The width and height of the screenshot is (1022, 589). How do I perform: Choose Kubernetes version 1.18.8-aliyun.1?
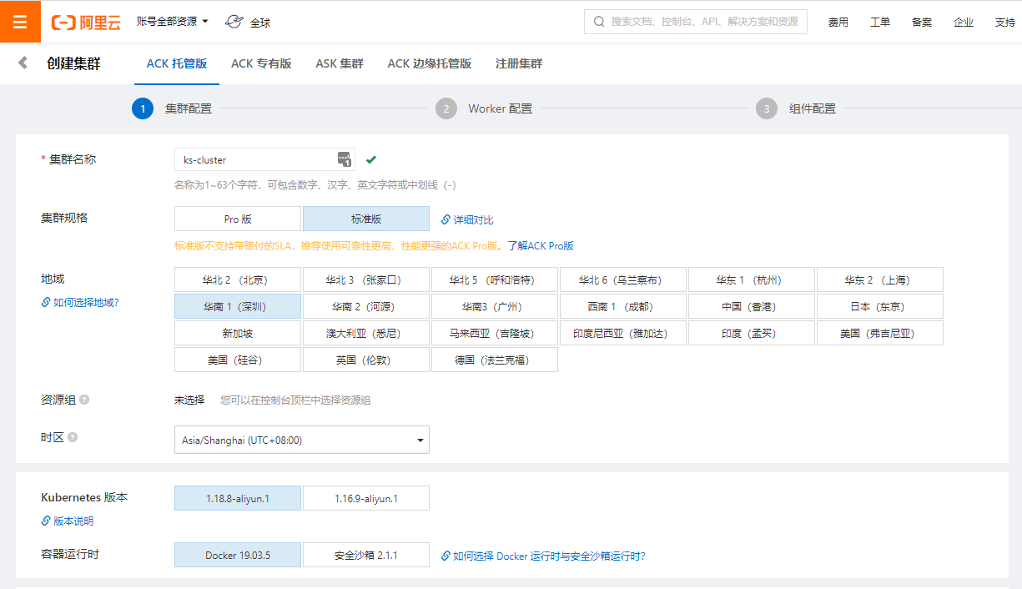[x=238, y=499]
